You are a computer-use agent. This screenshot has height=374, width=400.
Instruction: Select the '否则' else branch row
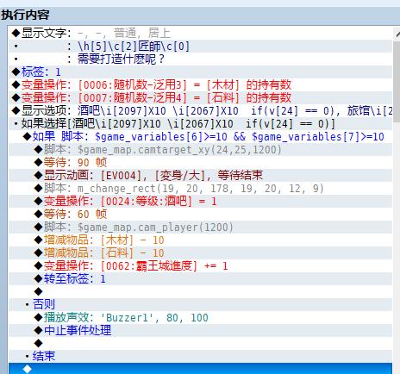point(200,304)
